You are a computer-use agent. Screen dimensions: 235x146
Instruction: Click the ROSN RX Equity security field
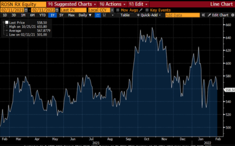point(23,4)
